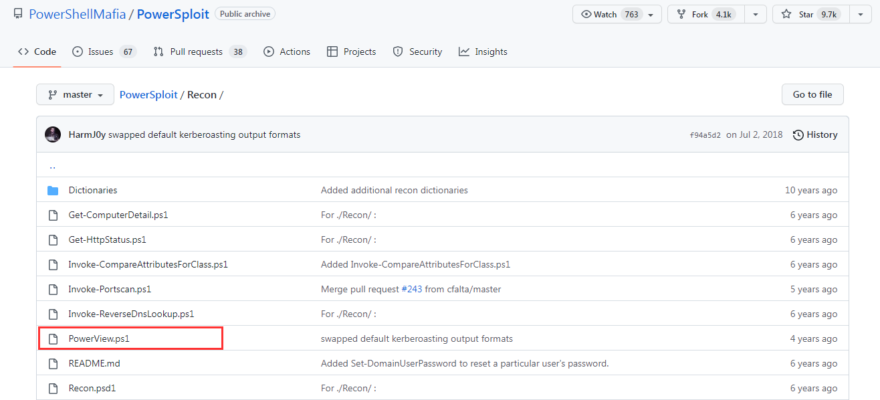Open the master branch selector
Viewport: 880px width, 400px height.
click(76, 94)
